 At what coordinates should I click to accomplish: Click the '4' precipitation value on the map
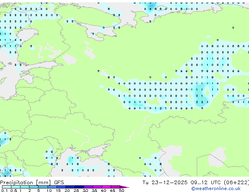[x=150, y=9]
